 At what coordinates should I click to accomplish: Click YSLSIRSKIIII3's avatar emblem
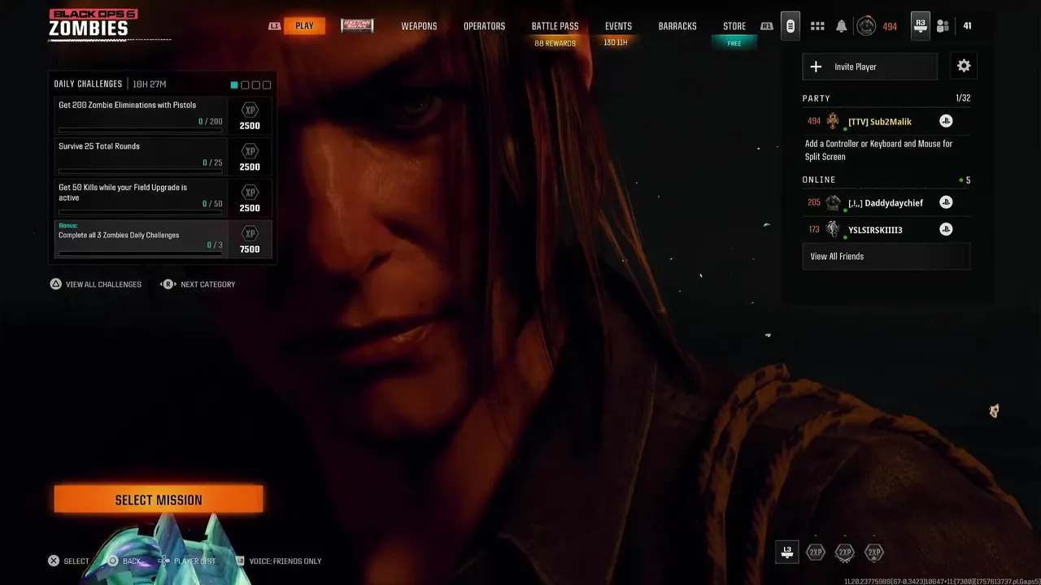[x=833, y=229]
